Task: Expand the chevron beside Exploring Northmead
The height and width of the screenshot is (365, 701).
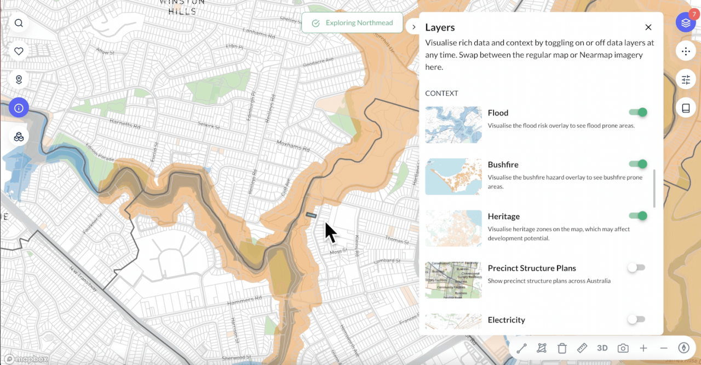Action: click(415, 25)
